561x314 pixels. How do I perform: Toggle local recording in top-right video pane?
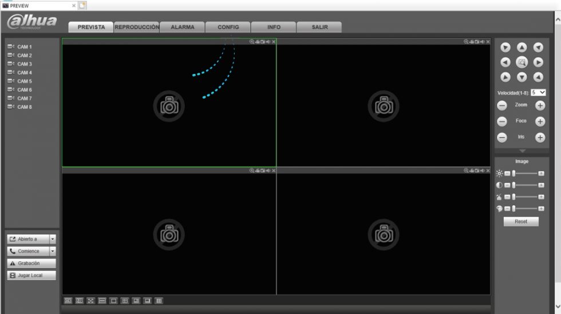[x=472, y=42]
